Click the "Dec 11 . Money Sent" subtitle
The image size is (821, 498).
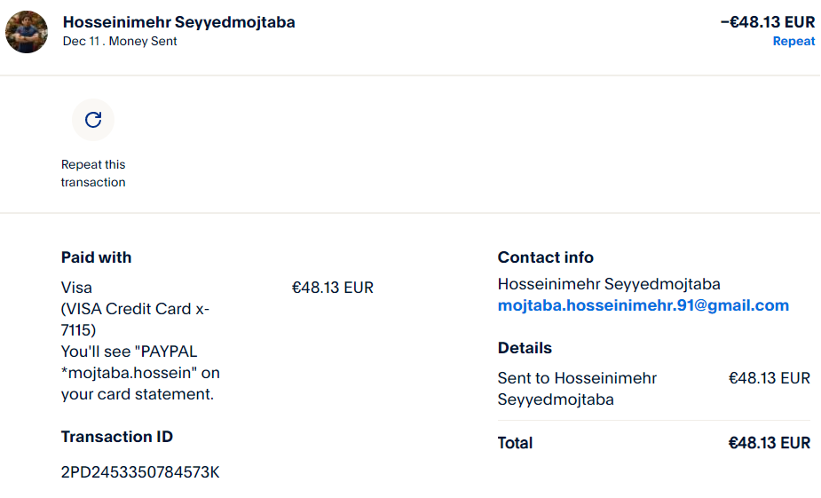pos(120,41)
